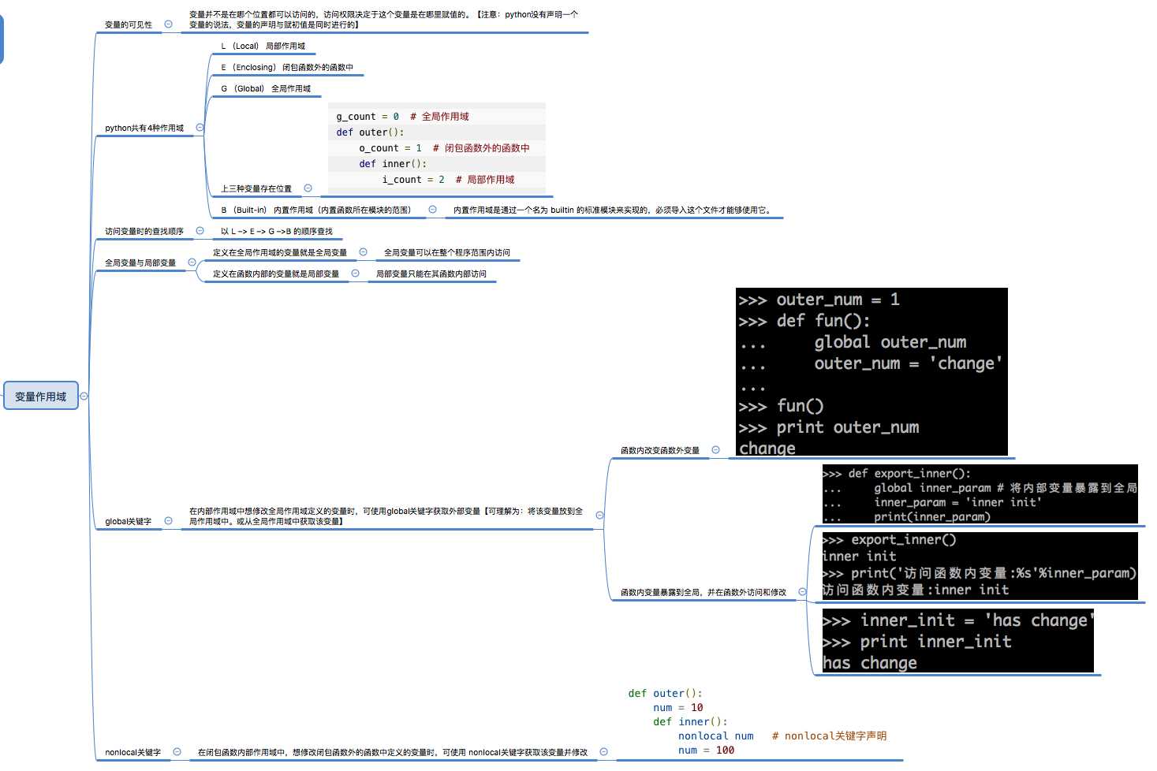Collapse the B (Built-in) 内置作用域 node
Screen dimensions: 1157x771
432,210
